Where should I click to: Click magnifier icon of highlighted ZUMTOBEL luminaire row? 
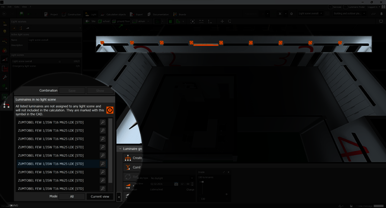coord(103,164)
